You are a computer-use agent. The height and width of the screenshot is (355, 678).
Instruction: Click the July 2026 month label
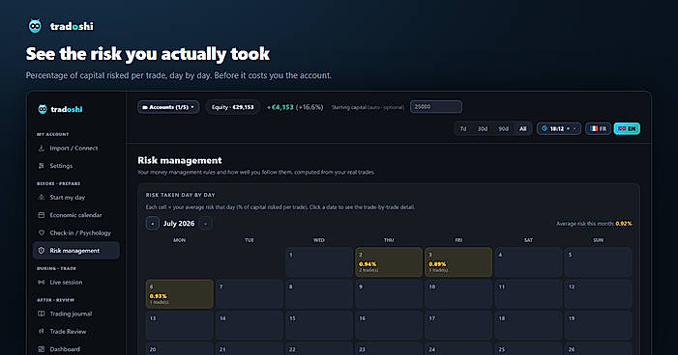179,224
